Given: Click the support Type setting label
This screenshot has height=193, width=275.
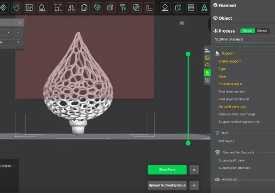Looking at the screenshot, I should [222, 69].
